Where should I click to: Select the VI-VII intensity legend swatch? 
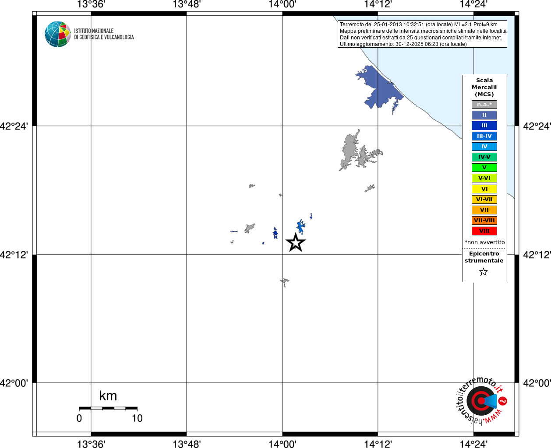pos(484,199)
